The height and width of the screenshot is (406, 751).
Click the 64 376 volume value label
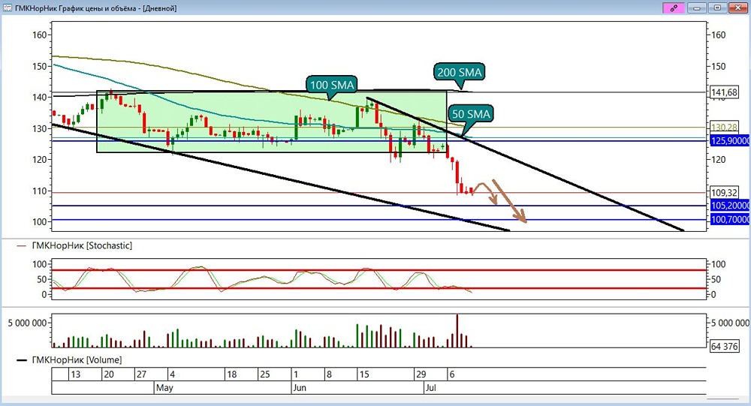[724, 346]
